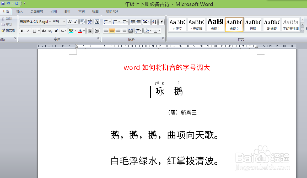This screenshot has height=178, width=307.
Task: Click the Decrease Indent icon
Action: (133, 22)
